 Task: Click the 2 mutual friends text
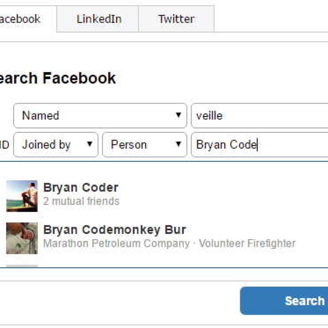pos(81,201)
